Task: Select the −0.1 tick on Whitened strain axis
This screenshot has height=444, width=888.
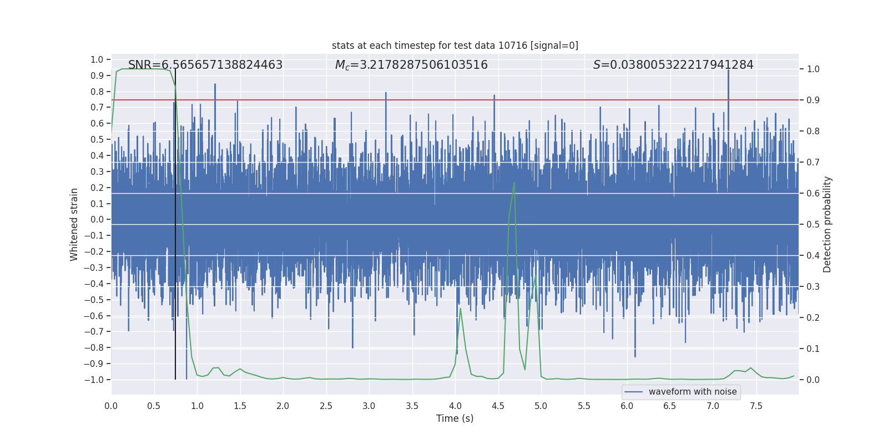Action: click(93, 235)
